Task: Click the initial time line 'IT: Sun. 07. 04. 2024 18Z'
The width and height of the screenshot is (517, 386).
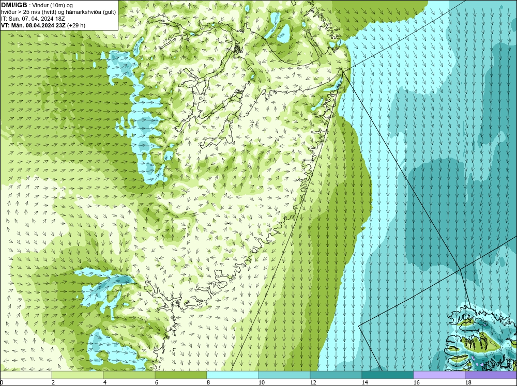Action: (33, 19)
